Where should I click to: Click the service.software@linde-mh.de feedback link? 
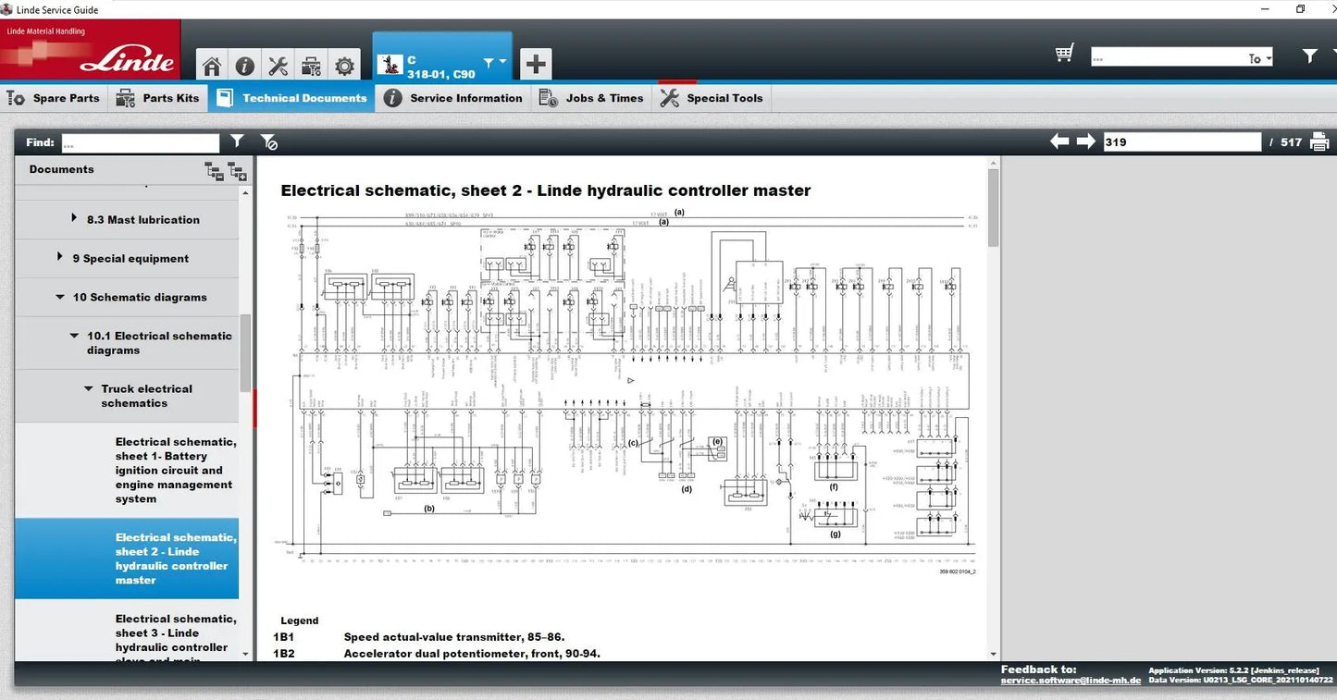[1070, 678]
